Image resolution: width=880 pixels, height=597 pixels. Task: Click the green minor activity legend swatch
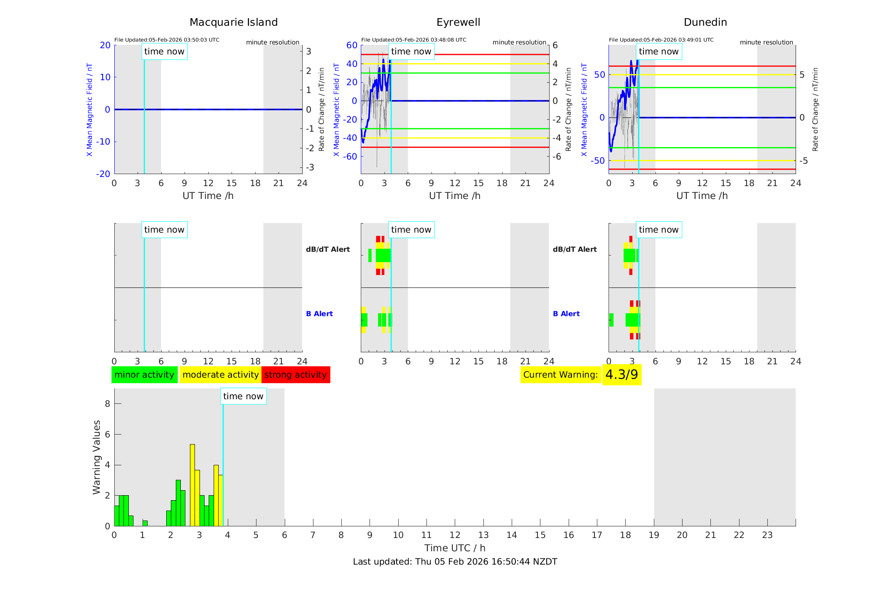144,375
